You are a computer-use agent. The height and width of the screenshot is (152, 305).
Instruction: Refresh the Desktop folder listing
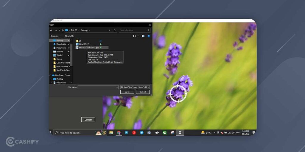tap(115, 31)
